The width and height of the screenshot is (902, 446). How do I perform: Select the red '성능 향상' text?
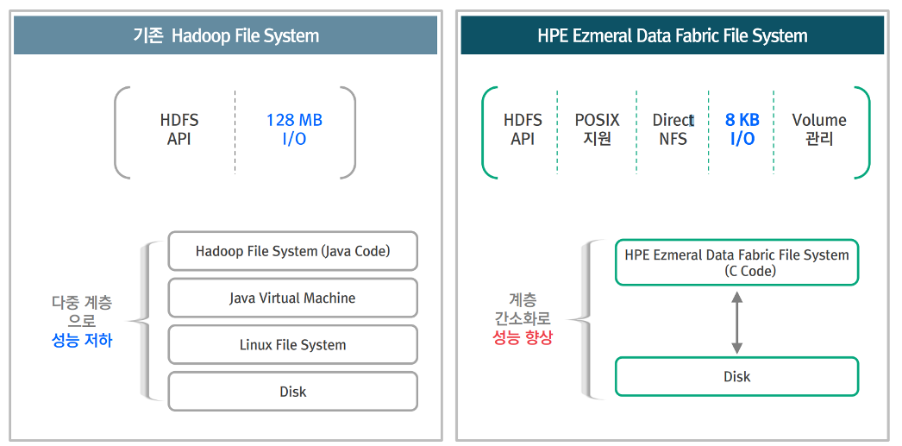pos(523,338)
